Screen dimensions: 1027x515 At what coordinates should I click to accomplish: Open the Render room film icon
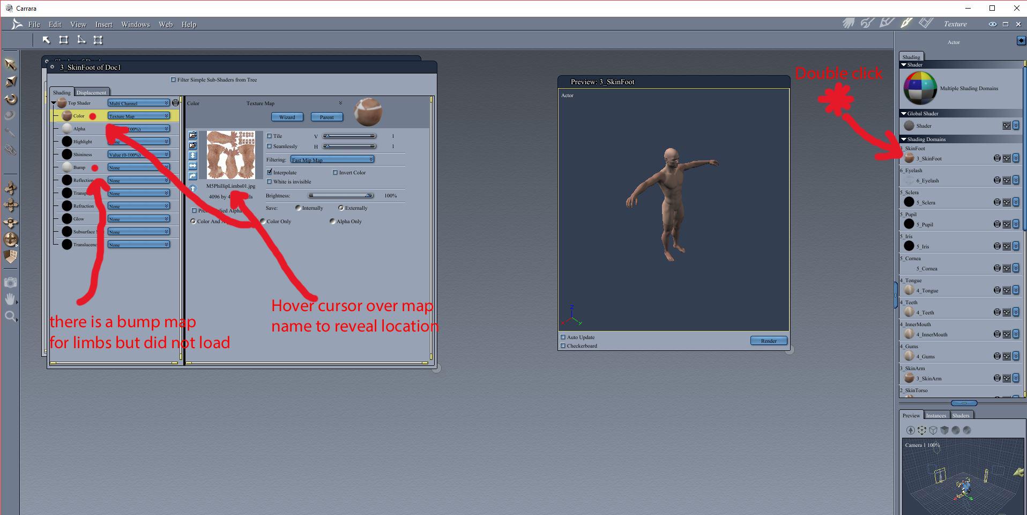tap(926, 23)
